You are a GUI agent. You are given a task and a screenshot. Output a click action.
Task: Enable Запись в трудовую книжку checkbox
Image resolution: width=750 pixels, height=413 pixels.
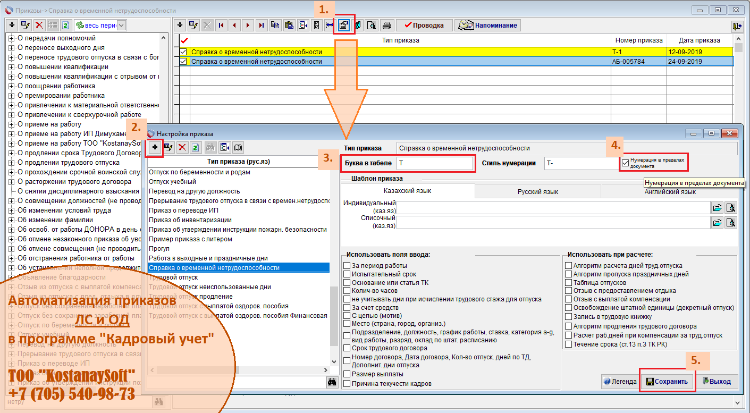[x=569, y=317]
